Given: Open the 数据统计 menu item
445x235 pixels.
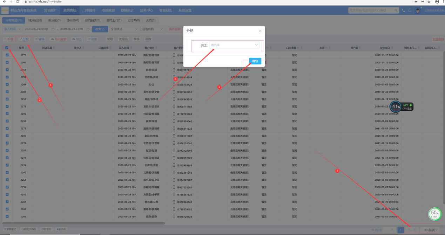Looking at the screenshot, I should tap(128, 11).
